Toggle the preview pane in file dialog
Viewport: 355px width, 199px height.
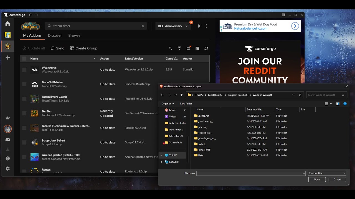pyautogui.click(x=338, y=104)
